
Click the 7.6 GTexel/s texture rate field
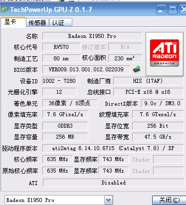[x=158, y=114]
